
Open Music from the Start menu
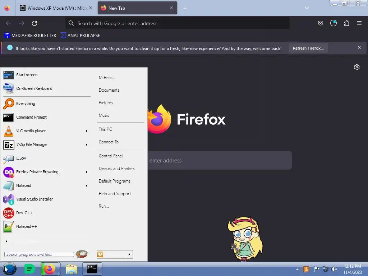click(x=104, y=115)
